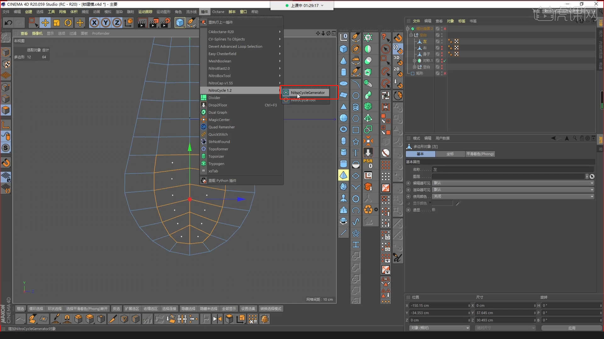The image size is (604, 339).
Task: Click the Null object icon in the palette
Action: click(344, 37)
